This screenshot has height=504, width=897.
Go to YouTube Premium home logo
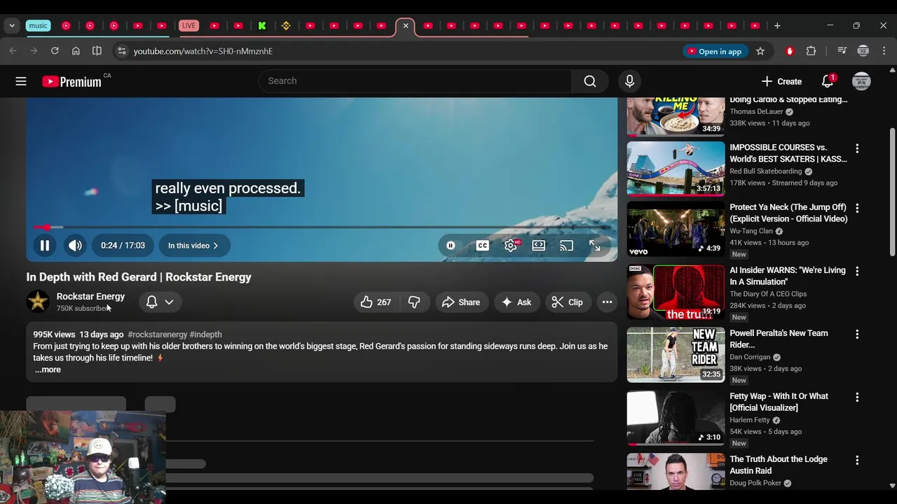72,81
